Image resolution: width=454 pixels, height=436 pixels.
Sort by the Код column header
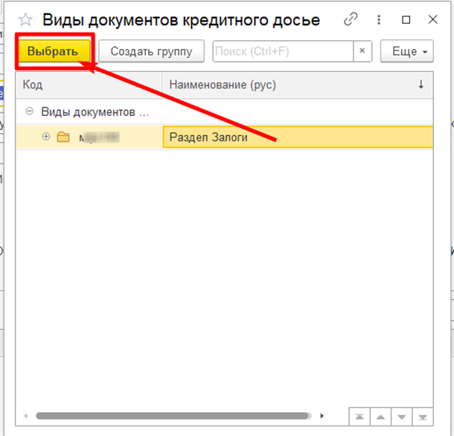[x=89, y=85]
